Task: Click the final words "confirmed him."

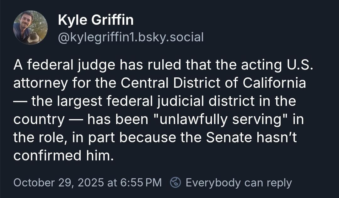Action: [x=63, y=156]
